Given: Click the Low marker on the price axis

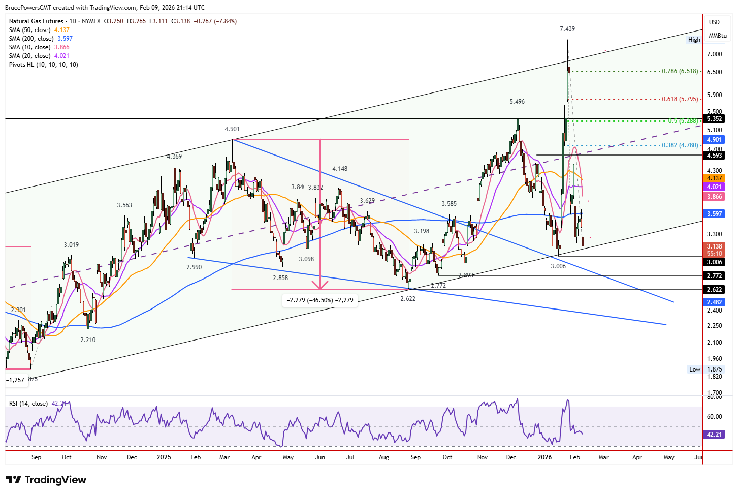Looking at the screenshot, I should (694, 369).
